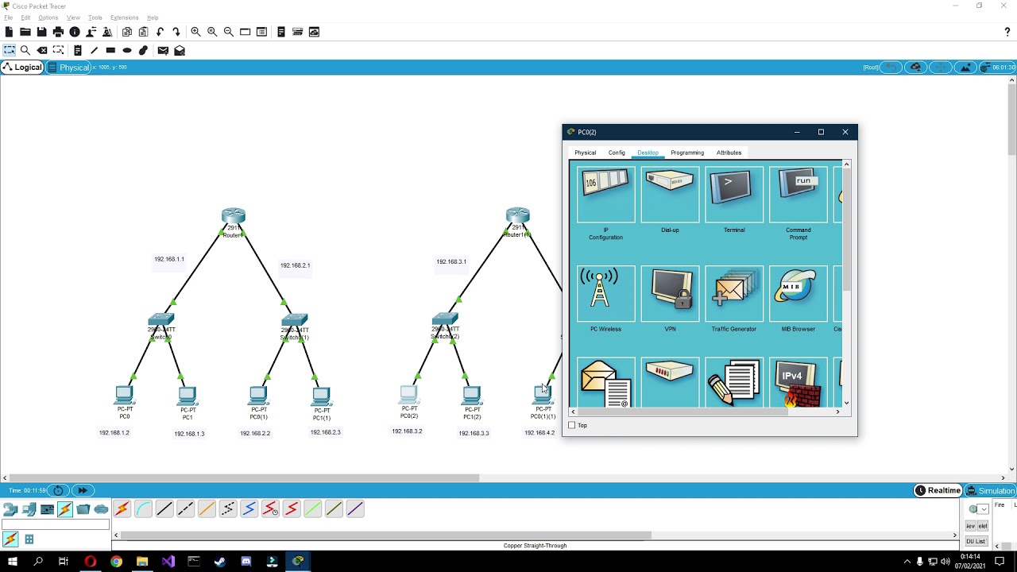
Task: Click the New Cluster cloud button
Action: click(x=915, y=68)
